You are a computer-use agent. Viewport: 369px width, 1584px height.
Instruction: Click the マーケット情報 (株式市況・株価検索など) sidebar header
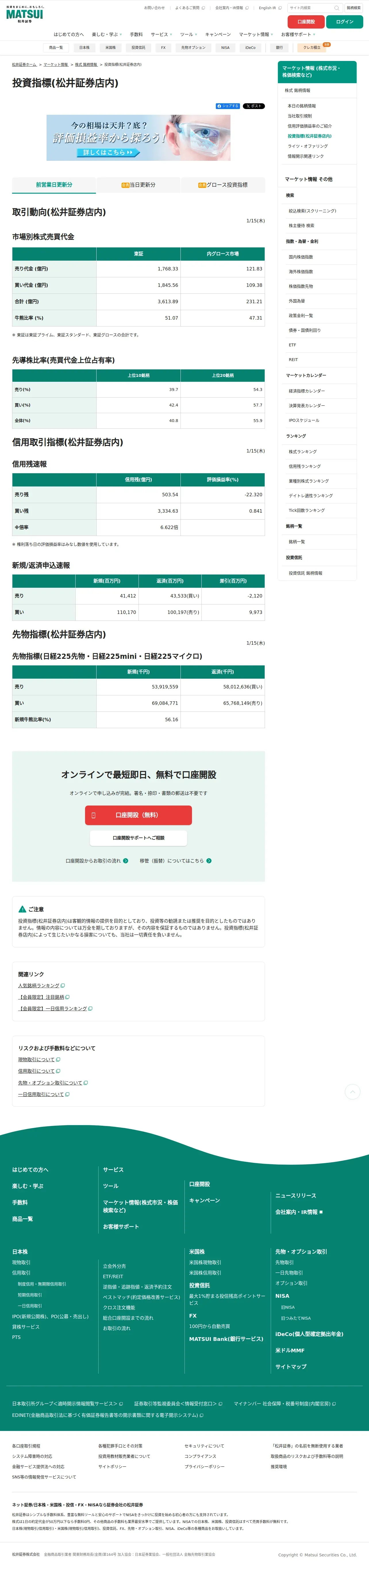[317, 72]
